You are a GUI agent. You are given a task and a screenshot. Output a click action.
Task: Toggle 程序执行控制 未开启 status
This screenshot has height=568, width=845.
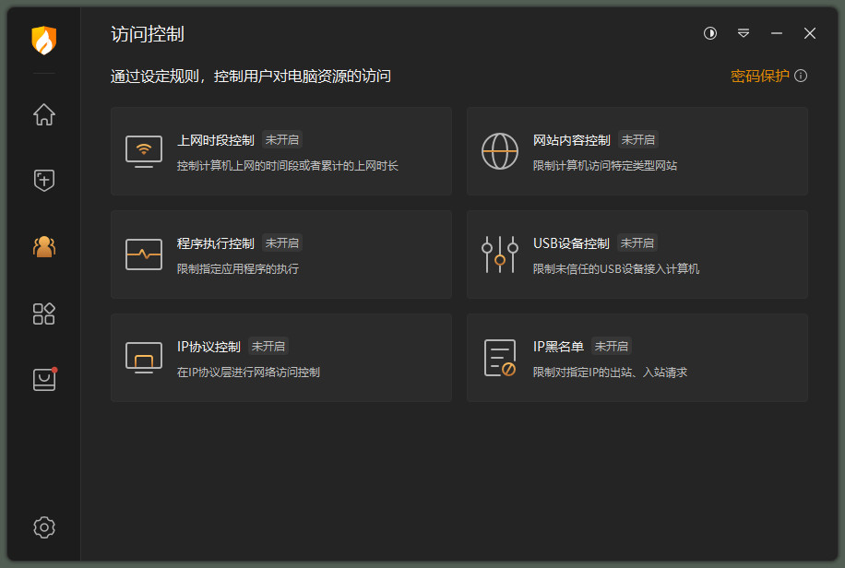coord(282,243)
